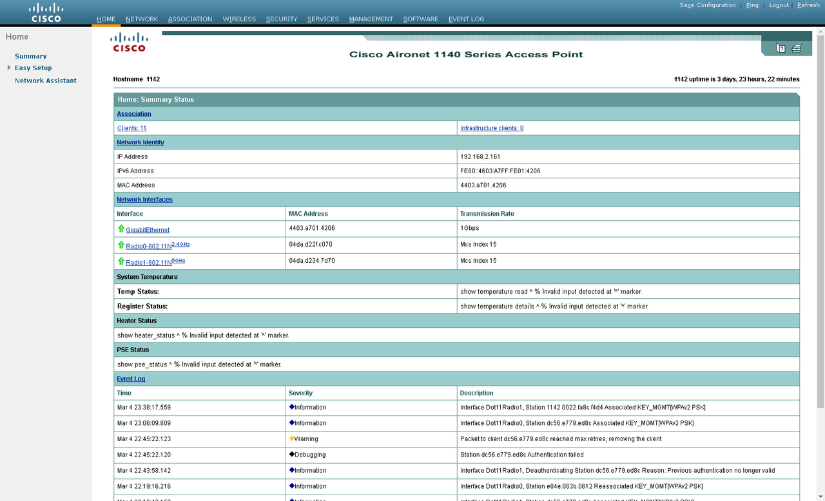Image resolution: width=825 pixels, height=501 pixels.
Task: Open the Network Interfaces section link
Action: [145, 200]
